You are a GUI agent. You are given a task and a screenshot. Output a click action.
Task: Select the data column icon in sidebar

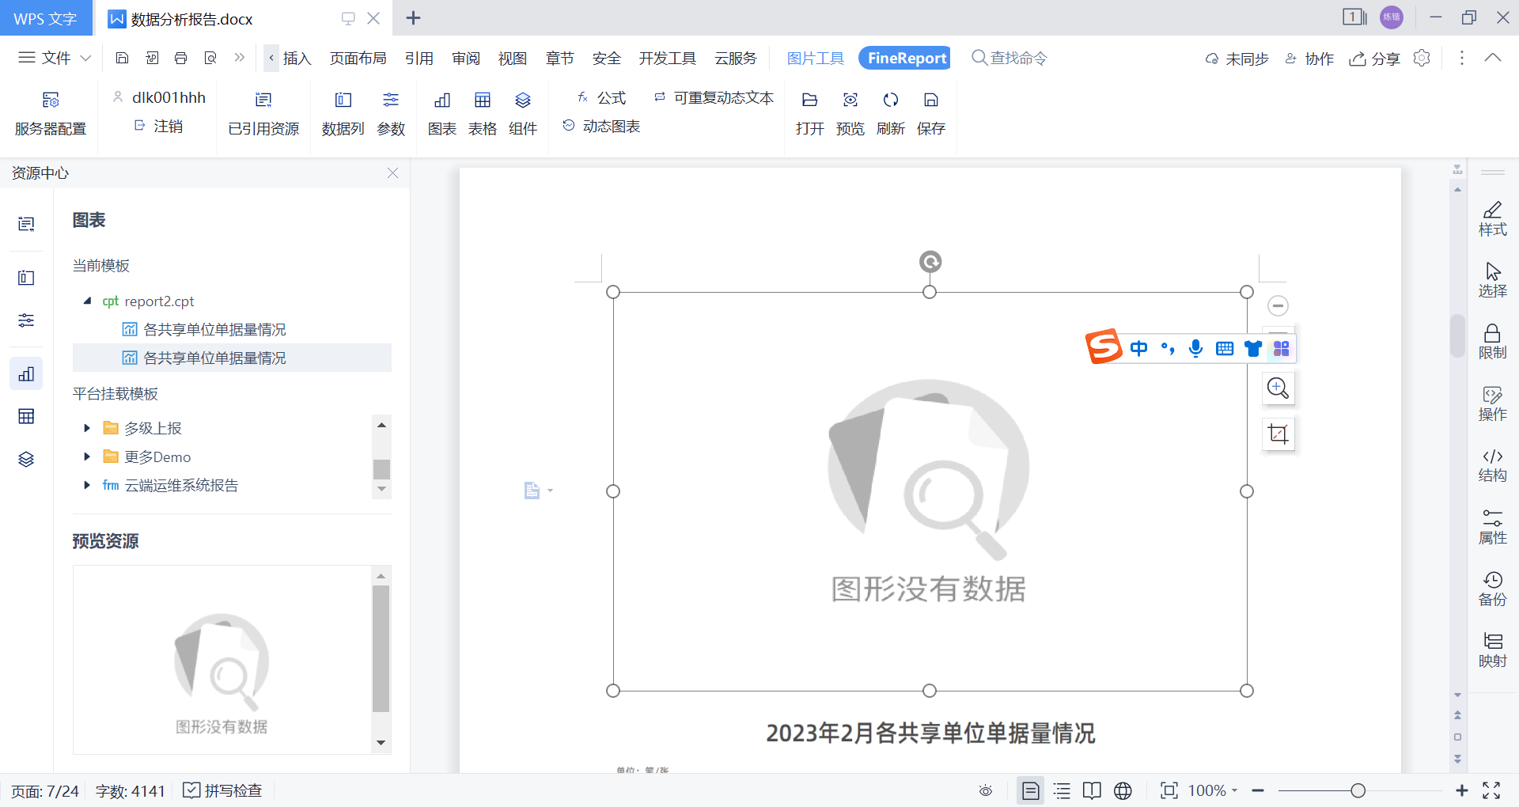26,277
